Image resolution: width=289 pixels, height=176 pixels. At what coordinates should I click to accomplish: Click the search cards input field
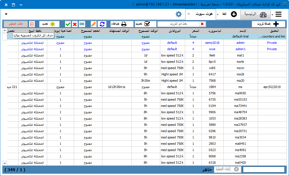coord(178,24)
